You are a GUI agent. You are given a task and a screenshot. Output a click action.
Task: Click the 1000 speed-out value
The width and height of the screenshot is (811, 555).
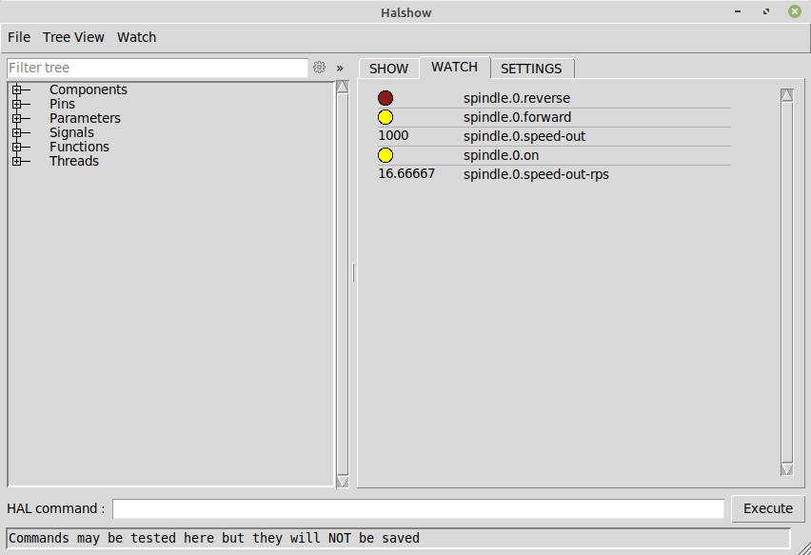(x=394, y=135)
